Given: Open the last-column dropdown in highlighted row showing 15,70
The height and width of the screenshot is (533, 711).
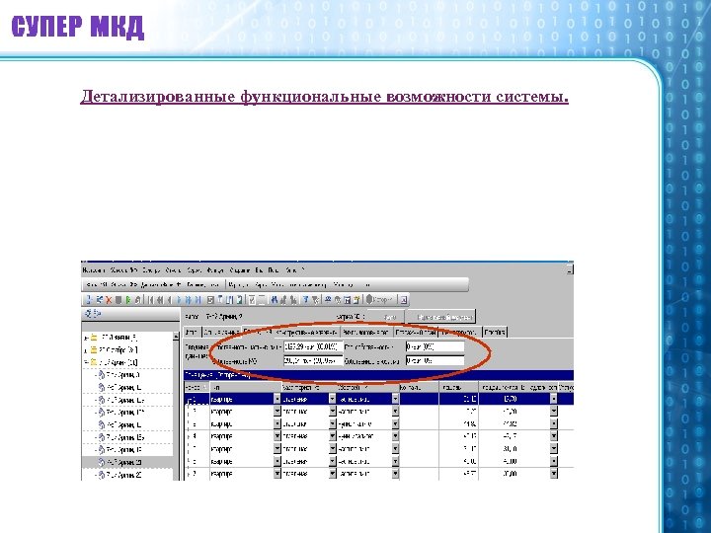Looking at the screenshot, I should [553, 399].
